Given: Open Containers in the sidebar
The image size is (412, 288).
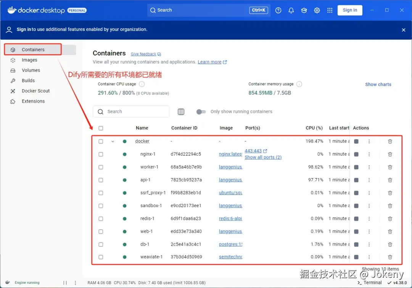Looking at the screenshot, I should point(40,50).
